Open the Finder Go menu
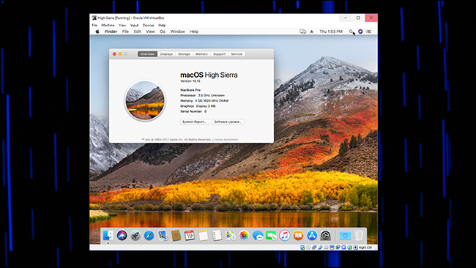The image size is (476, 268). [x=163, y=31]
